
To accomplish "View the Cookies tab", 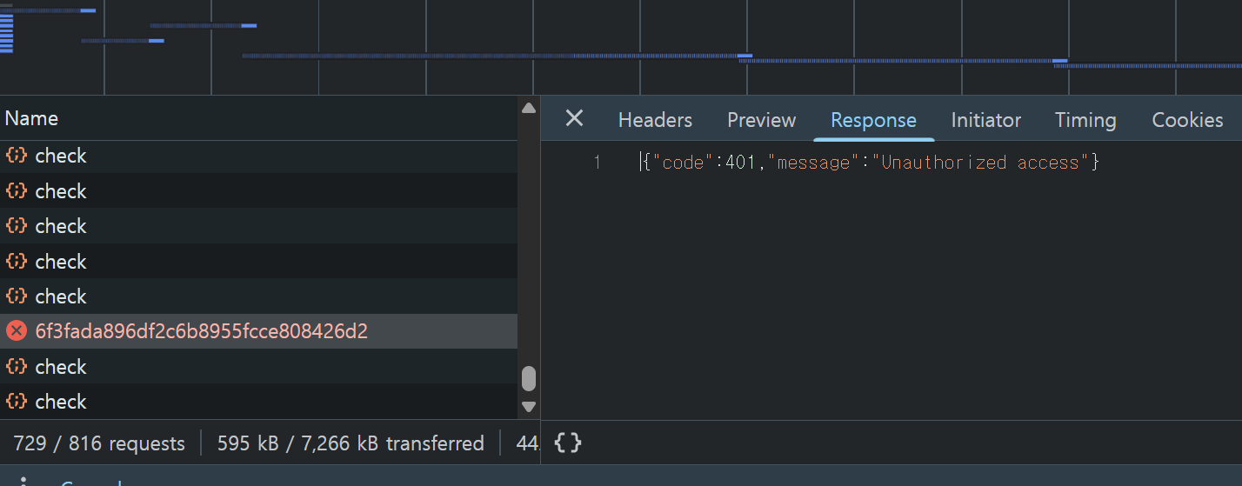I will [1187, 120].
